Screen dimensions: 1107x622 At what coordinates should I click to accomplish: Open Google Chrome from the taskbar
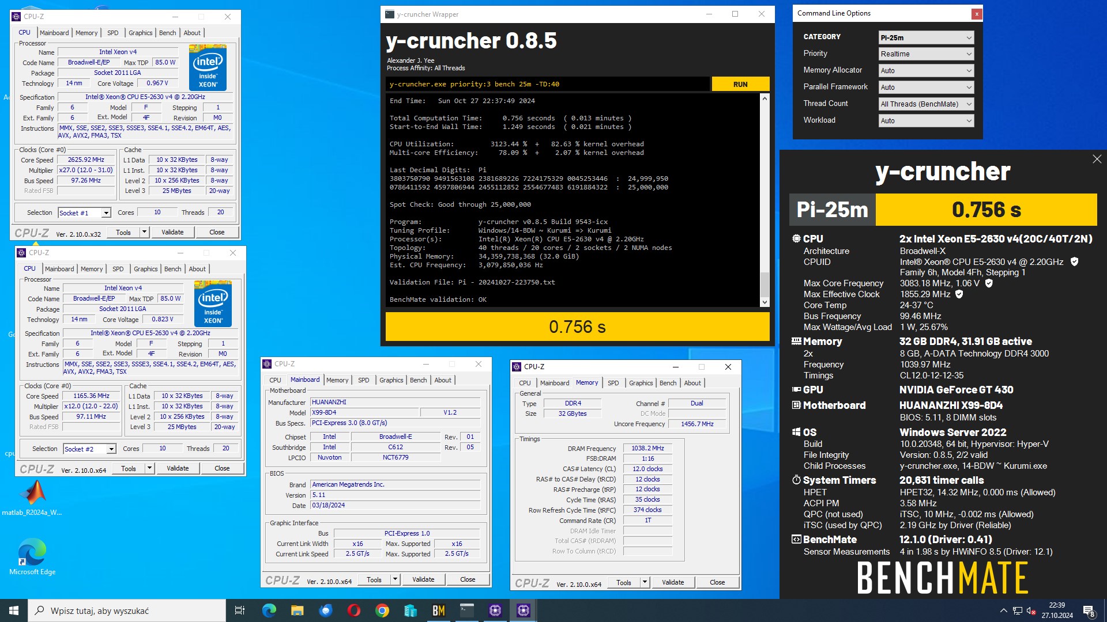(382, 610)
